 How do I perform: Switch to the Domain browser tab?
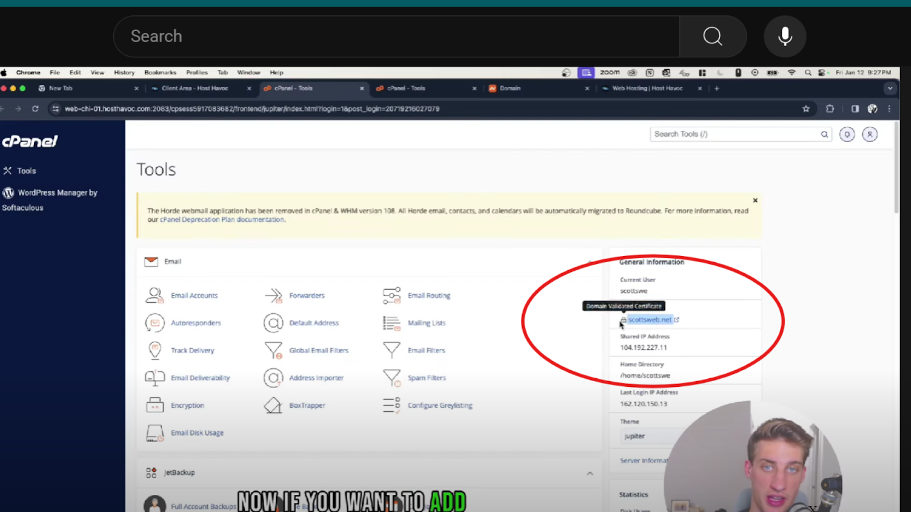(510, 88)
